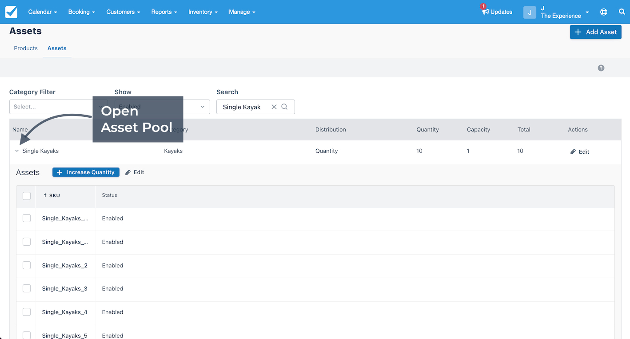Click the Quantity distribution cell
This screenshot has width=630, height=339.
pos(327,151)
